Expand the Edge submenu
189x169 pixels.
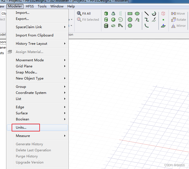(x=37, y=107)
